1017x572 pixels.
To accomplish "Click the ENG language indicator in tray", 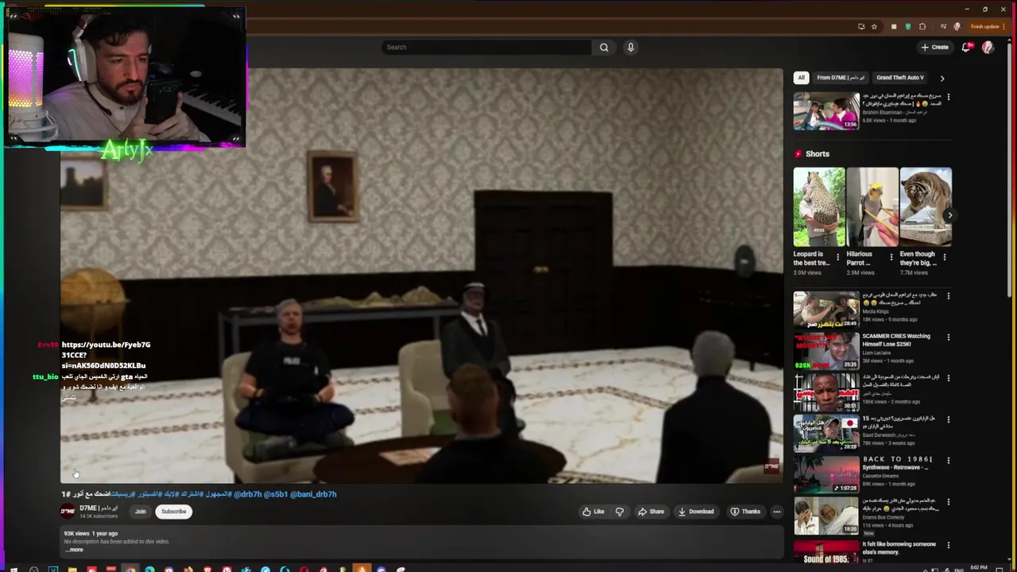I will pos(959,569).
